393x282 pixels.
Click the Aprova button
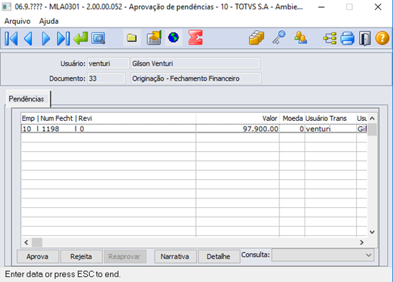tap(37, 256)
